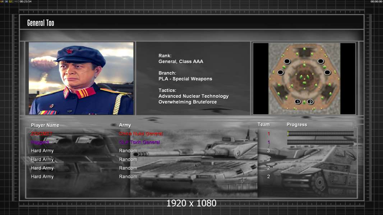Click the team number in Naggers' row
383x215 pixels.
(x=268, y=142)
